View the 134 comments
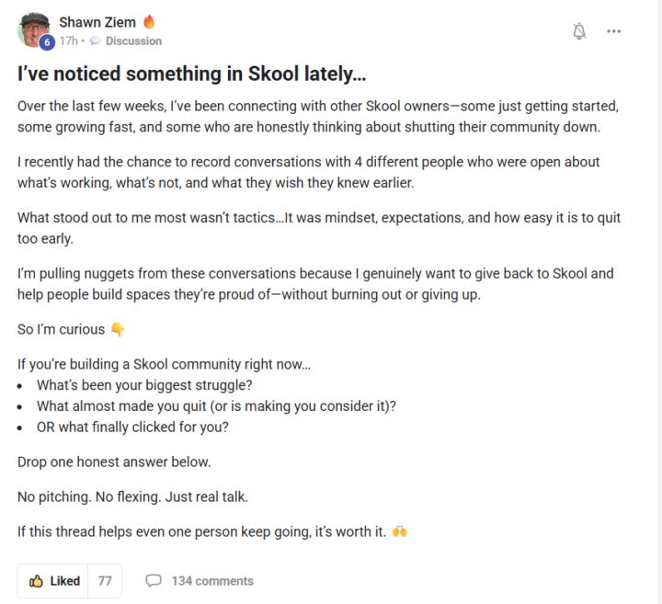 (211, 581)
